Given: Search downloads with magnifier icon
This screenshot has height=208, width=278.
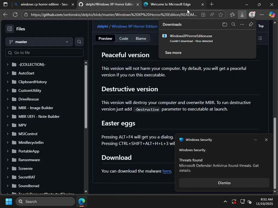Looking at the screenshot, I should pyautogui.click(x=233, y=24).
